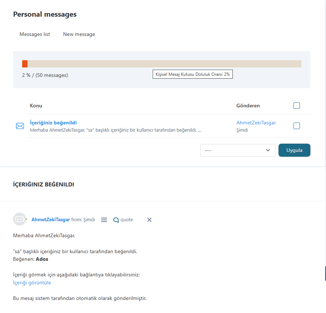
Task: Click the AhmetZekiTasgar author name above the message
Action: coord(51,219)
